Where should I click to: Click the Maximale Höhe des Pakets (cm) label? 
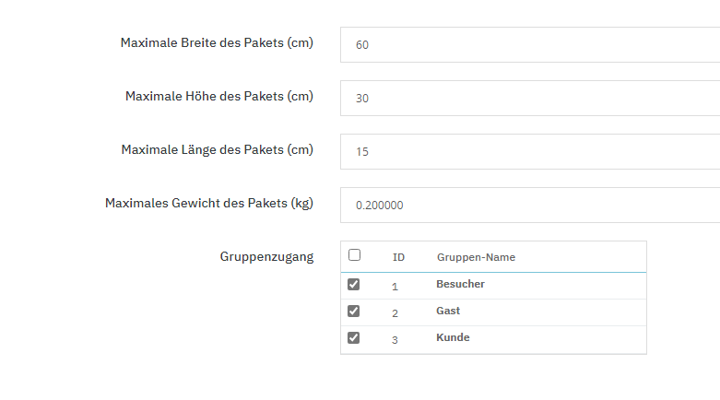(x=219, y=96)
